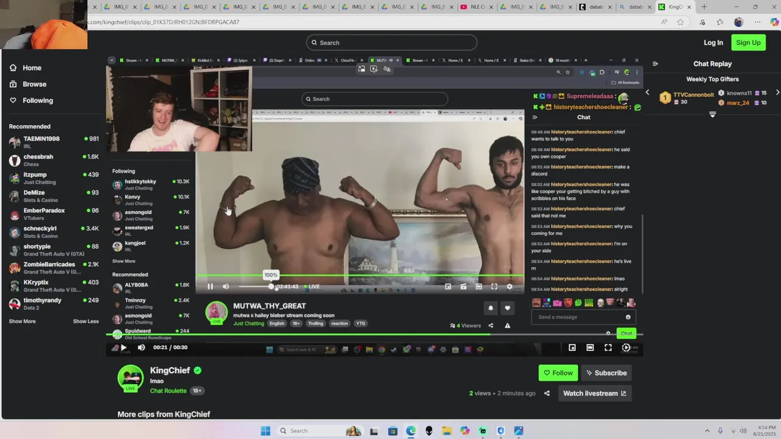Open the KingChief channel name link
781x439 pixels.
click(170, 370)
